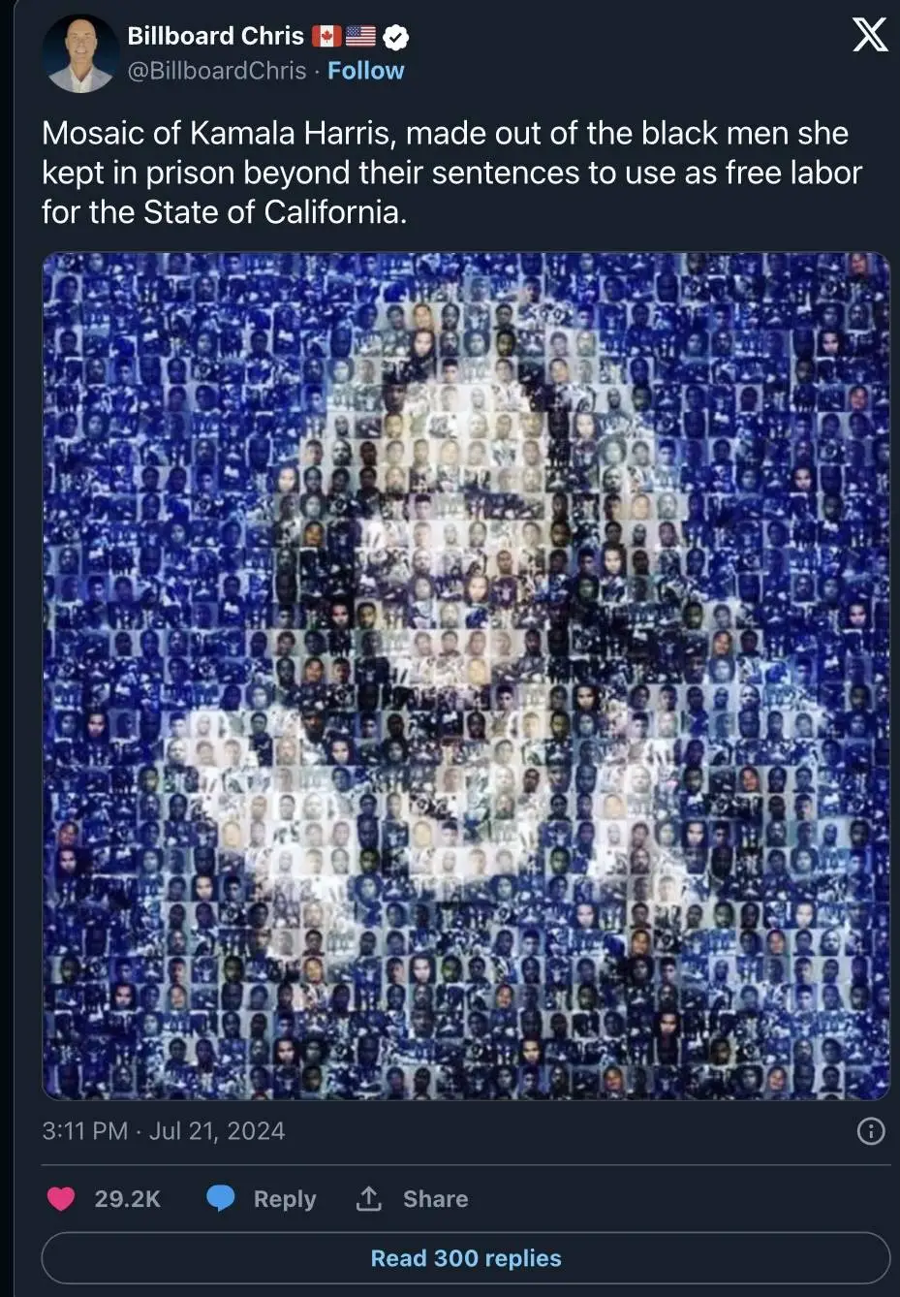Open the Billboard Chris display name

[216, 36]
